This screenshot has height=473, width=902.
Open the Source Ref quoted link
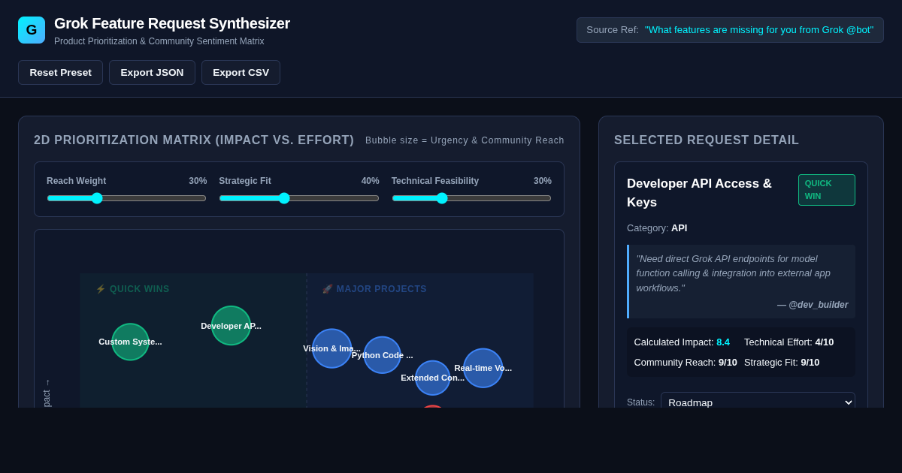pyautogui.click(x=759, y=30)
